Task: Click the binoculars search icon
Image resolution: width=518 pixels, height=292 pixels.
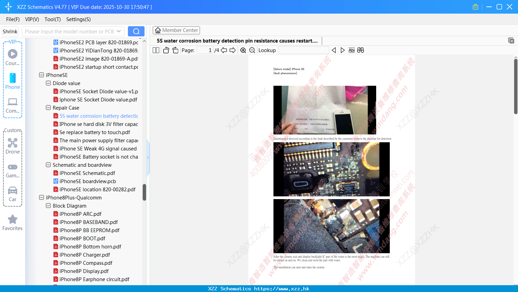Action: point(361,50)
